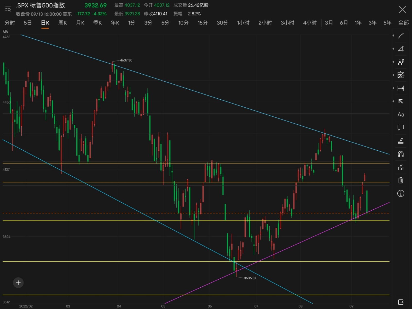Select 30分 interval tab

point(222,23)
